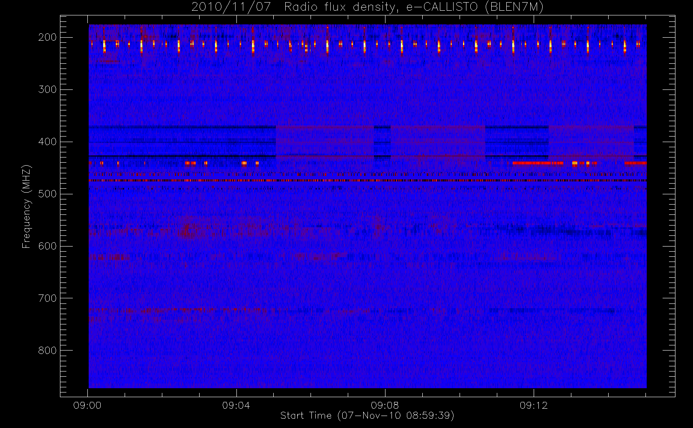
Task: Click the '800' frequency tick label
Action: 48,351
